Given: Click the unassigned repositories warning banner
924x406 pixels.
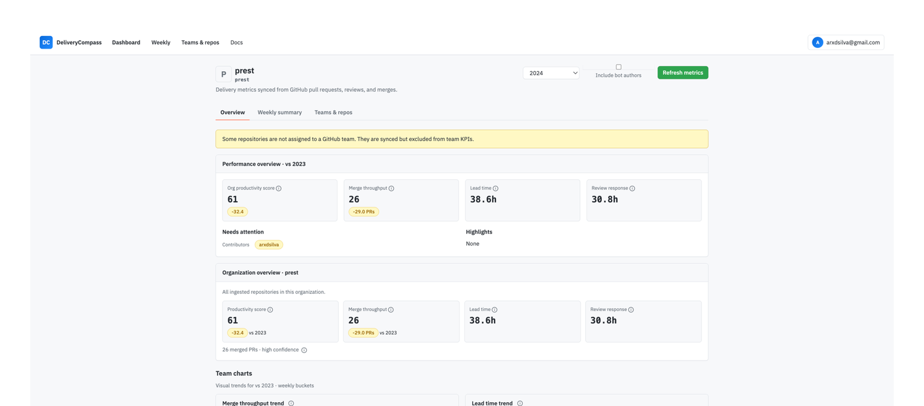Looking at the screenshot, I should point(462,139).
